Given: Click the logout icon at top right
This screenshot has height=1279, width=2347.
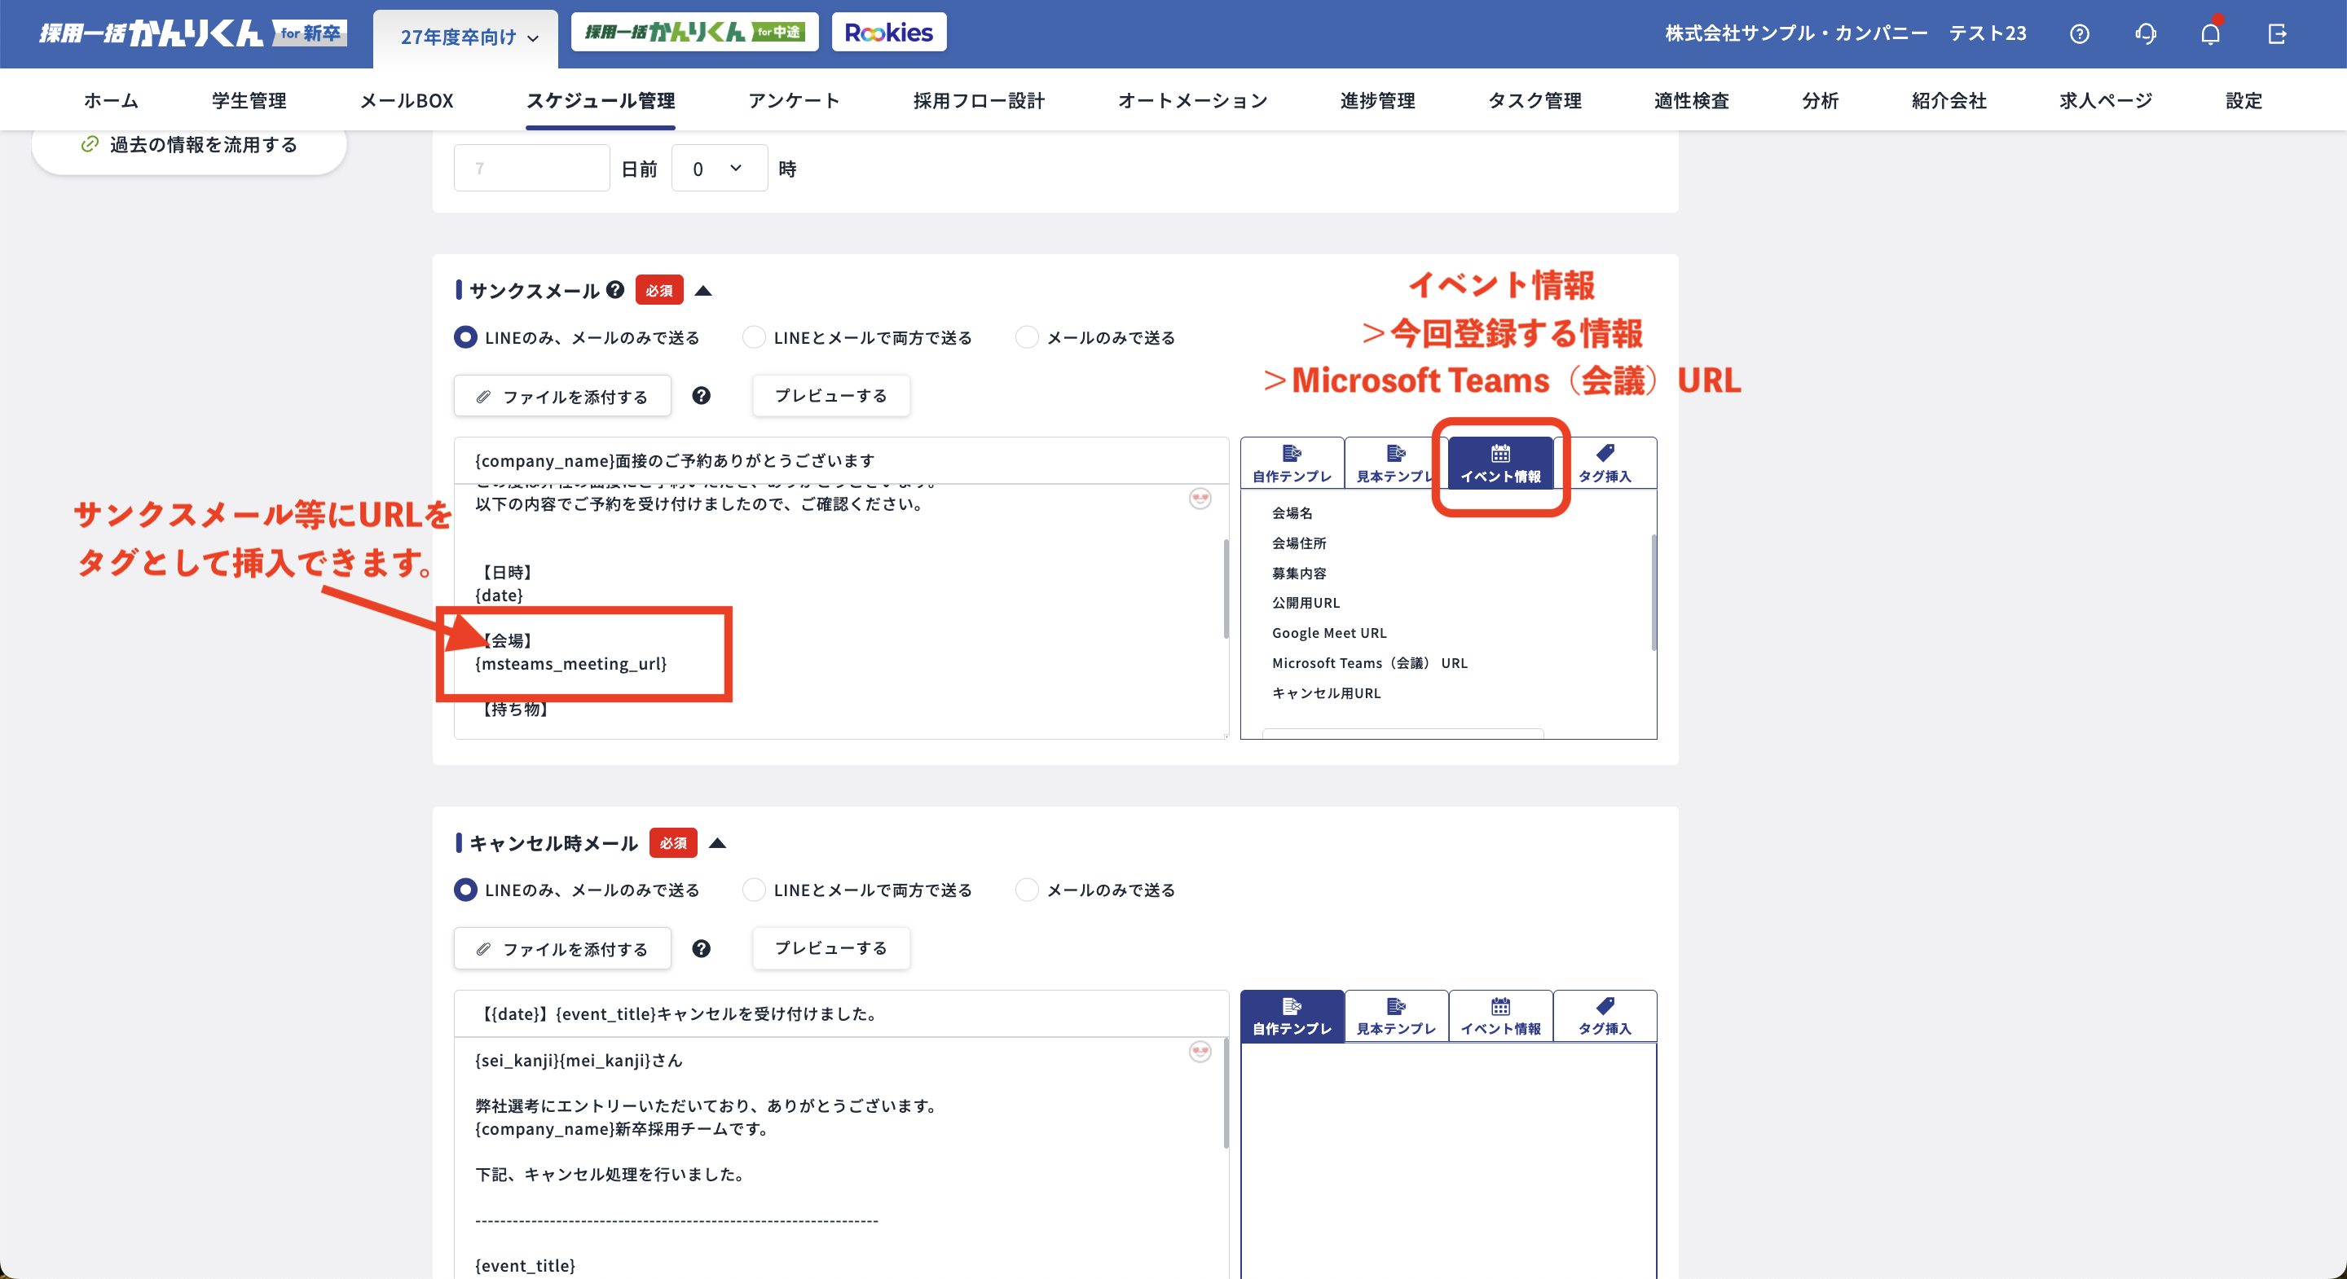Looking at the screenshot, I should click(2278, 33).
